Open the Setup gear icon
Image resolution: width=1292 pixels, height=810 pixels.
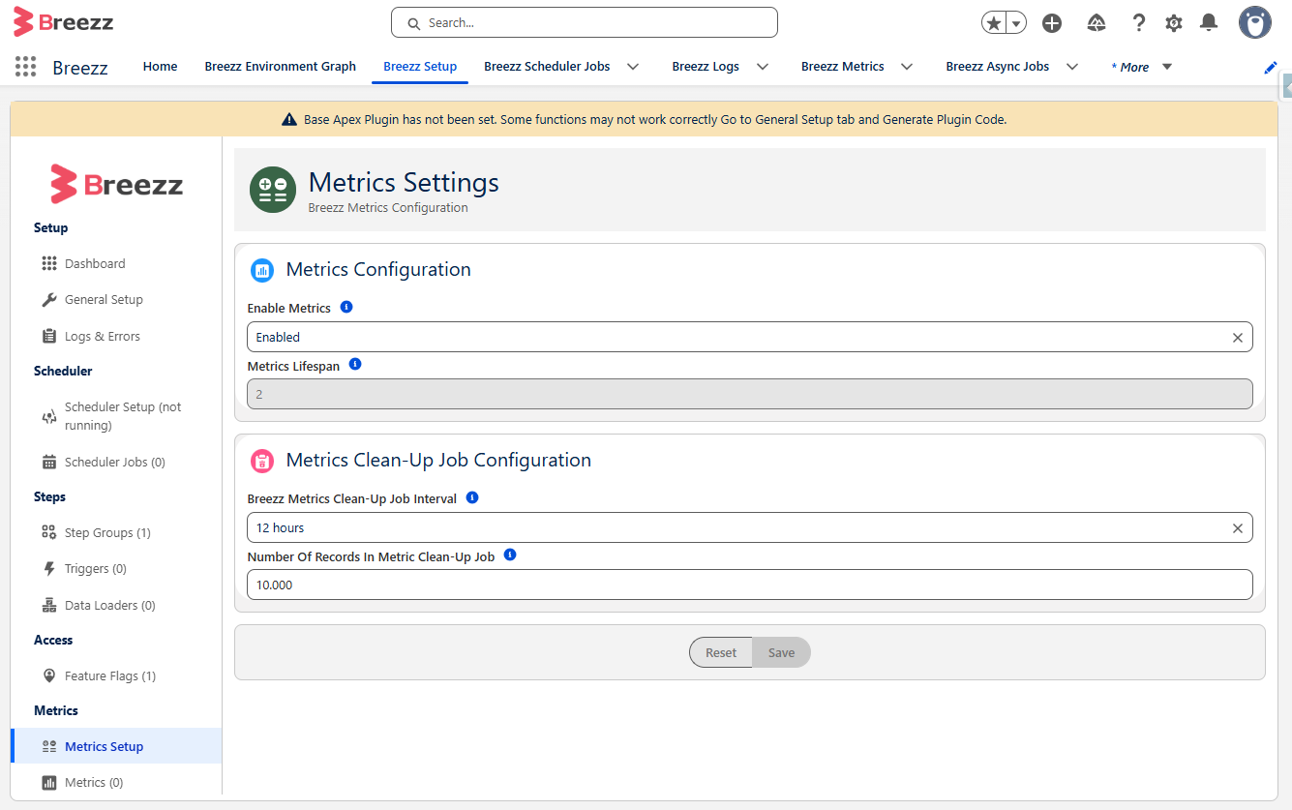pos(1174,23)
